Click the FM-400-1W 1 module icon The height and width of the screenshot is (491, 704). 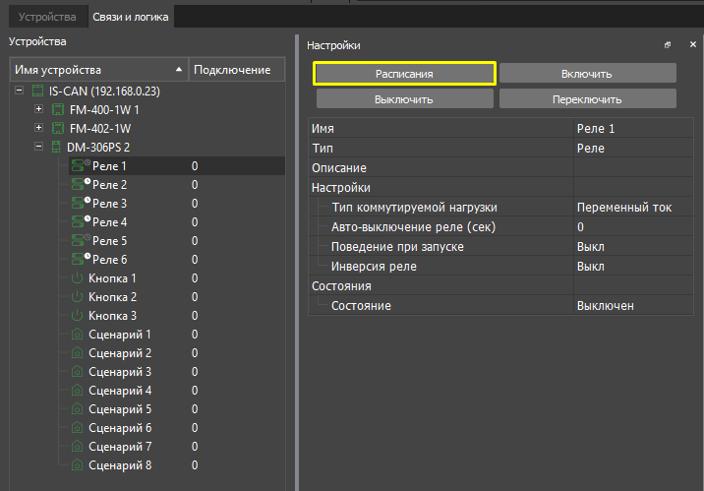tap(57, 109)
